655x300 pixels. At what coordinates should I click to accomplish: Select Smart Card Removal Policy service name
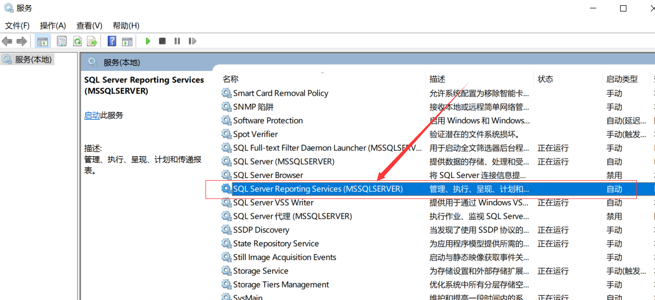point(280,93)
